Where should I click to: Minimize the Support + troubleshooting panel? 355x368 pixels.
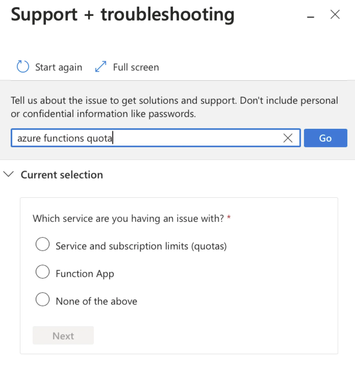click(x=310, y=17)
